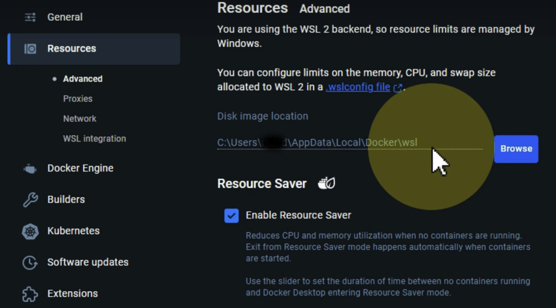This screenshot has height=308, width=556.
Task: Click the Resource Saver leaf whale icon
Action: pyautogui.click(x=326, y=184)
